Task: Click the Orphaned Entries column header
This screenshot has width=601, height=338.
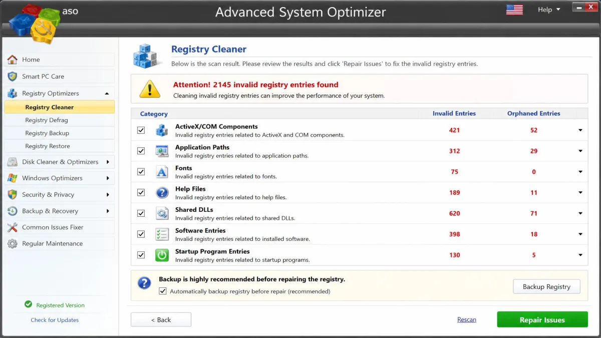Action: pyautogui.click(x=534, y=114)
